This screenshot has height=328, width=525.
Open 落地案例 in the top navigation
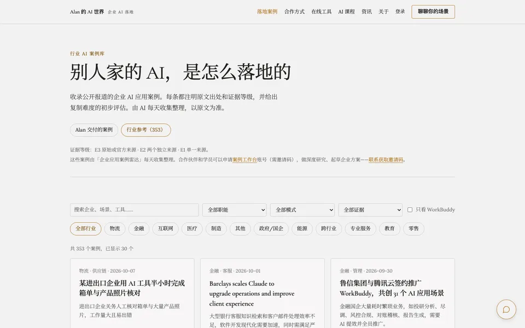267,11
